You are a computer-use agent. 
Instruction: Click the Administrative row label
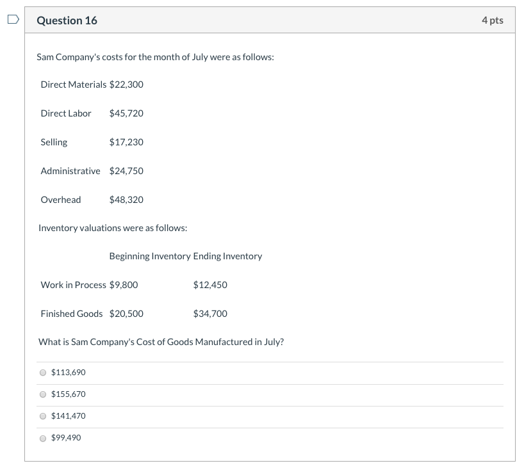point(70,171)
